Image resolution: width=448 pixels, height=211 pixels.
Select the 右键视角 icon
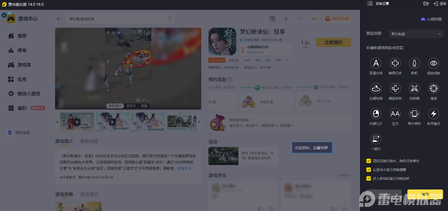coord(376,88)
